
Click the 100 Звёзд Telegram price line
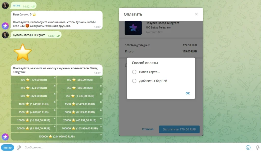click(x=161, y=45)
